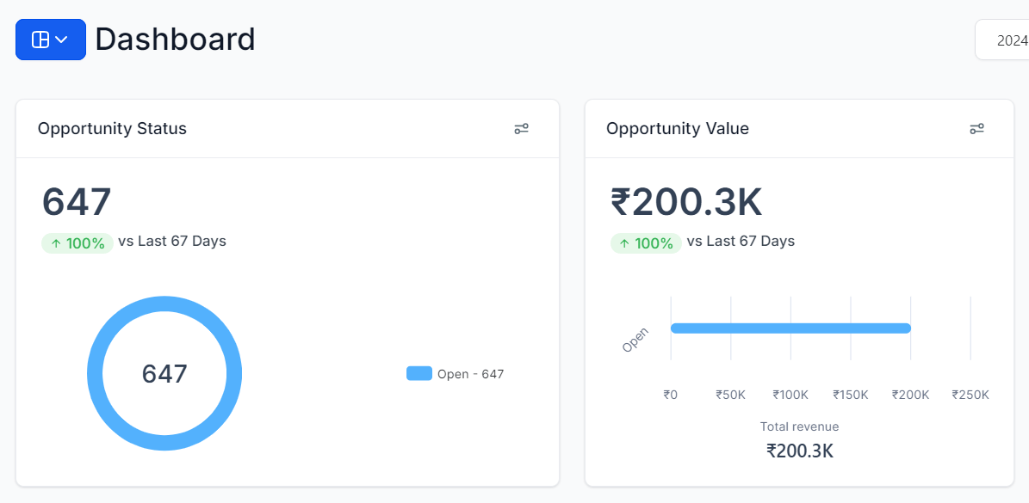1029x503 pixels.
Task: Click the Opportunity Status card title
Action: click(x=112, y=129)
